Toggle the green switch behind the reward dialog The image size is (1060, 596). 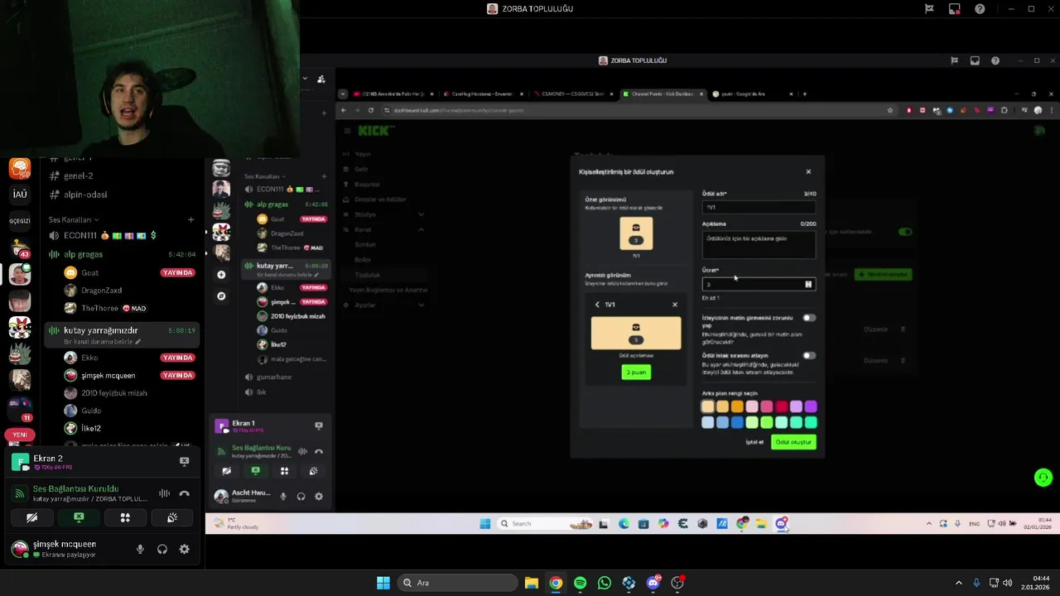click(905, 232)
